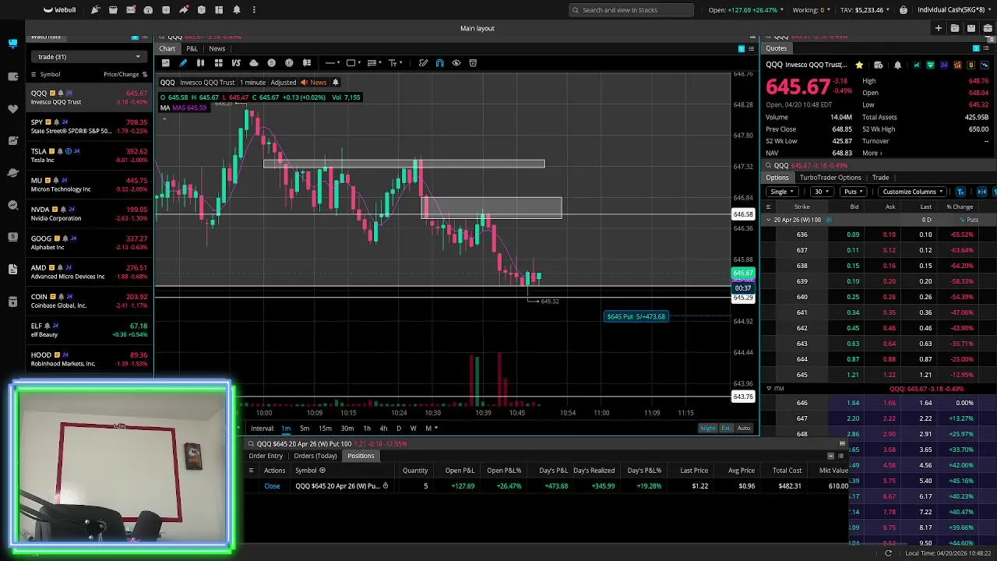This screenshot has width=997, height=561.
Task: Delete drawings with the trash icon
Action: (473, 63)
